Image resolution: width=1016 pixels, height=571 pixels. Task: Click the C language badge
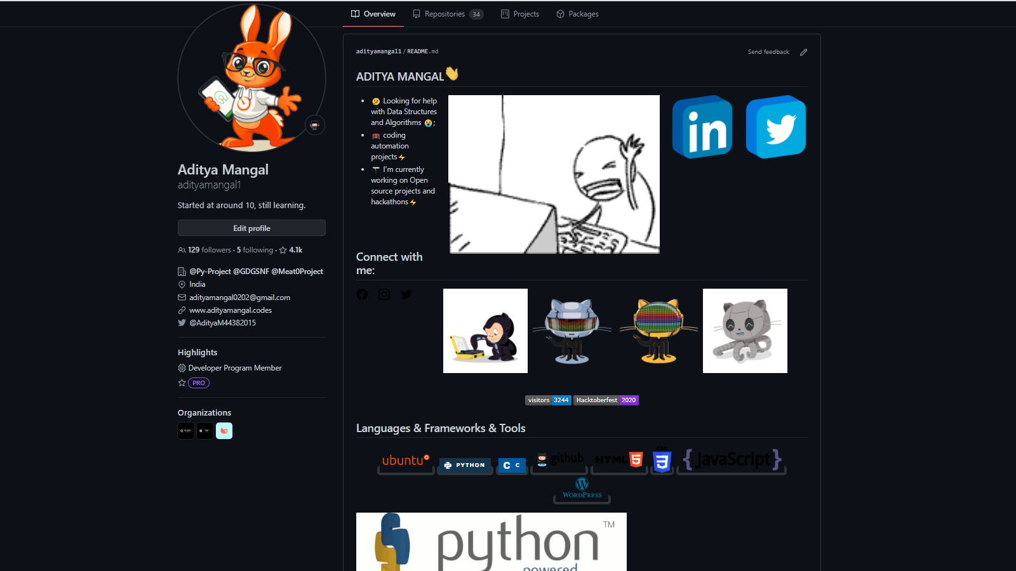(512, 465)
